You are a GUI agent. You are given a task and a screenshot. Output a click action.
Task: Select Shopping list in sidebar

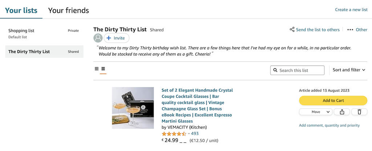pos(21,31)
